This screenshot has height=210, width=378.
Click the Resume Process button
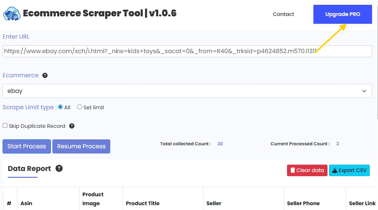81,146
